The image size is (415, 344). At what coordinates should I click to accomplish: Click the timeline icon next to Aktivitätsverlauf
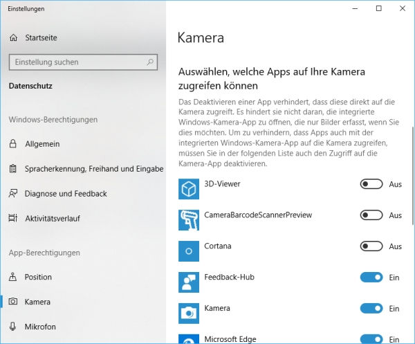coord(12,218)
